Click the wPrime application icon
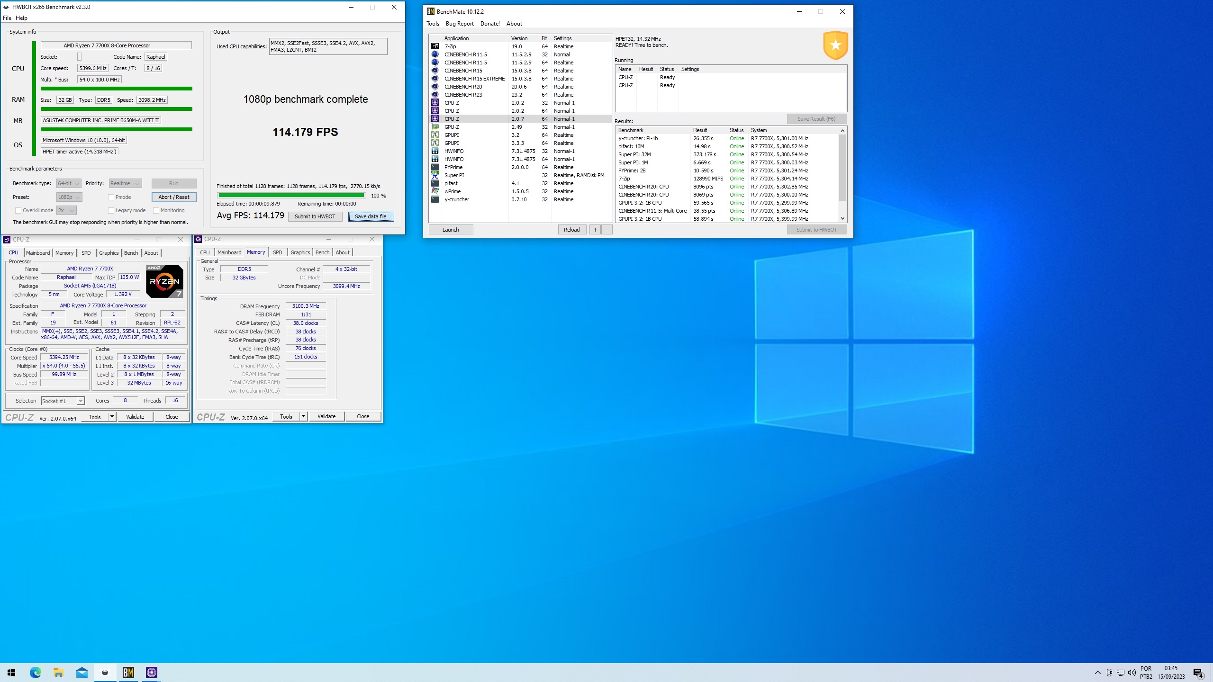Viewport: 1213px width, 682px height. 435,191
